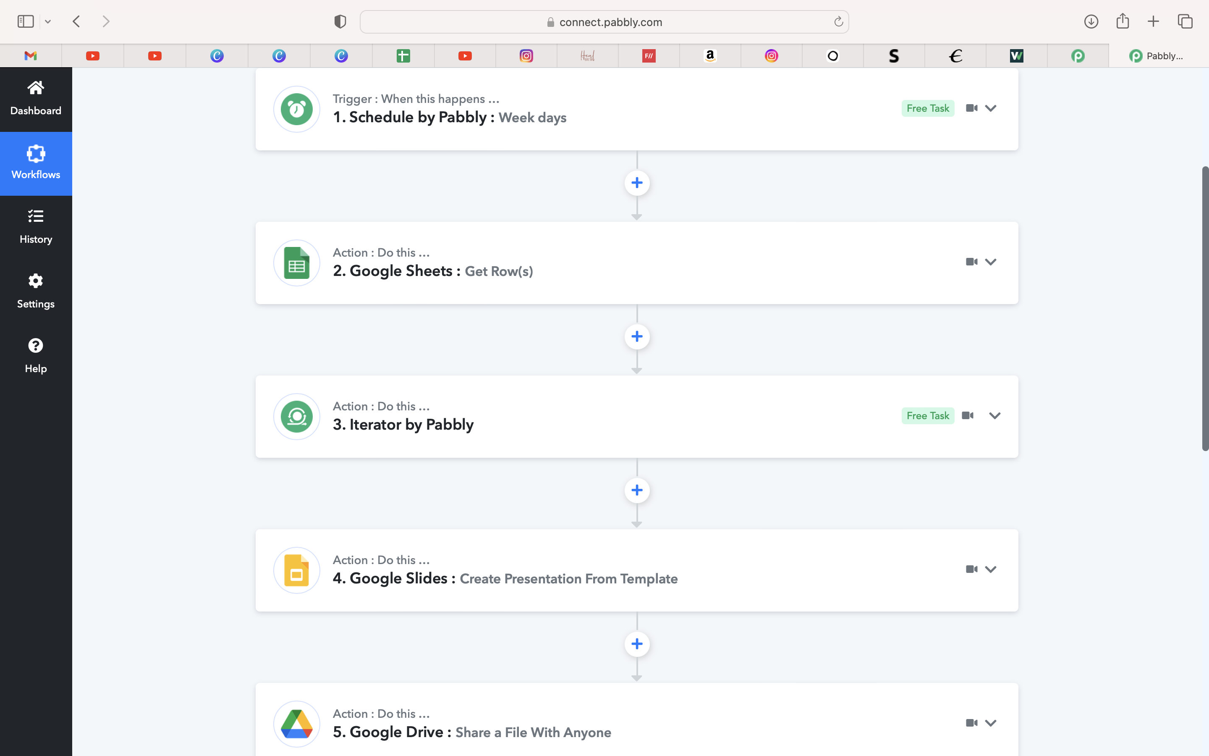The image size is (1209, 756).
Task: Expand the Schedule by Pabbly trigger step
Action: (x=991, y=108)
